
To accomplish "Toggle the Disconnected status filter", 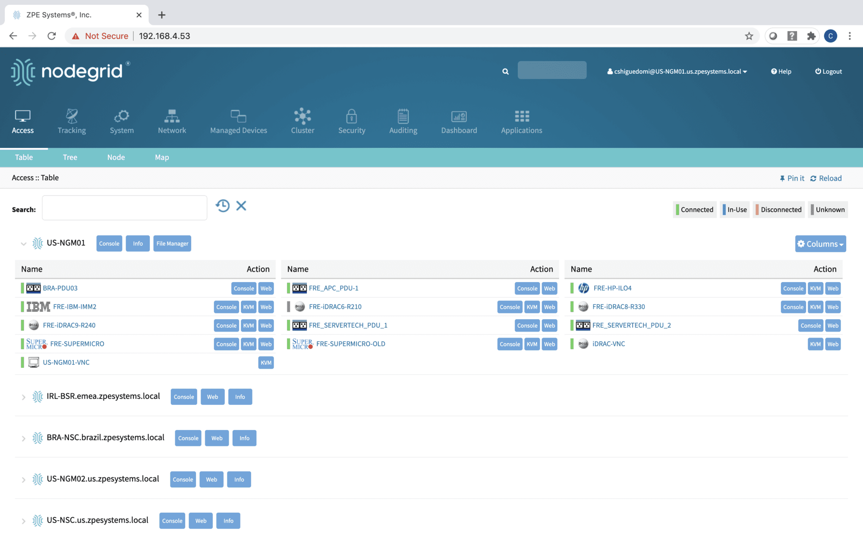I will coord(779,210).
